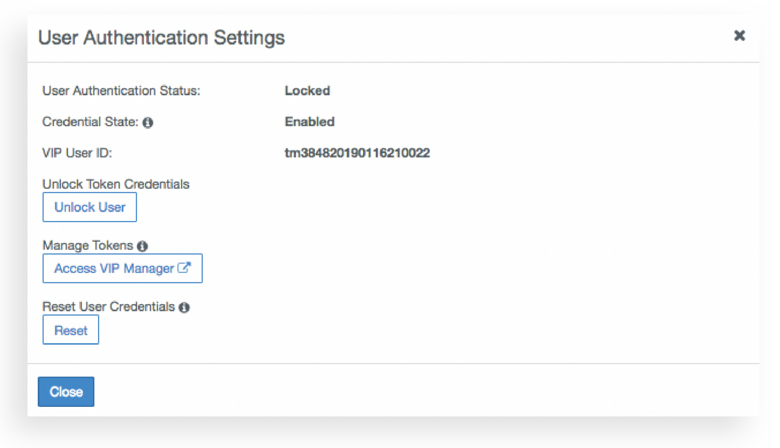The height and width of the screenshot is (448, 780).
Task: Click the Manage Tokens label text
Action: click(x=88, y=246)
